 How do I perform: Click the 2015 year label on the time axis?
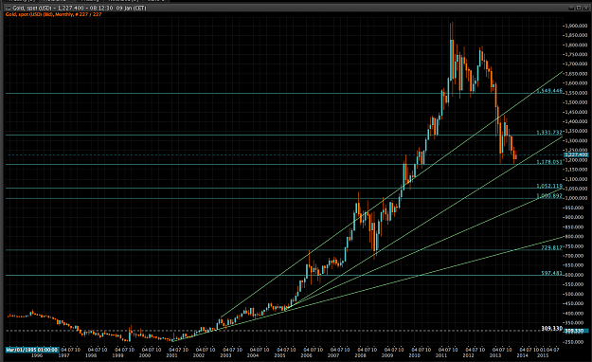click(x=543, y=355)
